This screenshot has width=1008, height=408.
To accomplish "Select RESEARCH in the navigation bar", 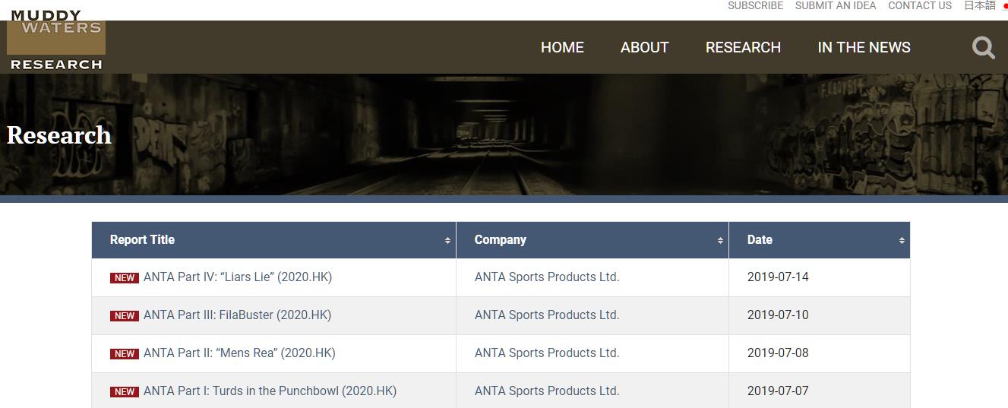I will click(743, 47).
